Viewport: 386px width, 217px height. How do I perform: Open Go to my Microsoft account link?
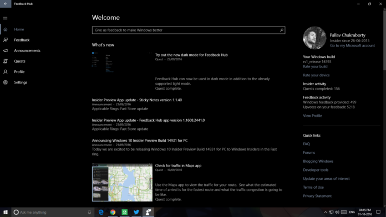coord(352,45)
